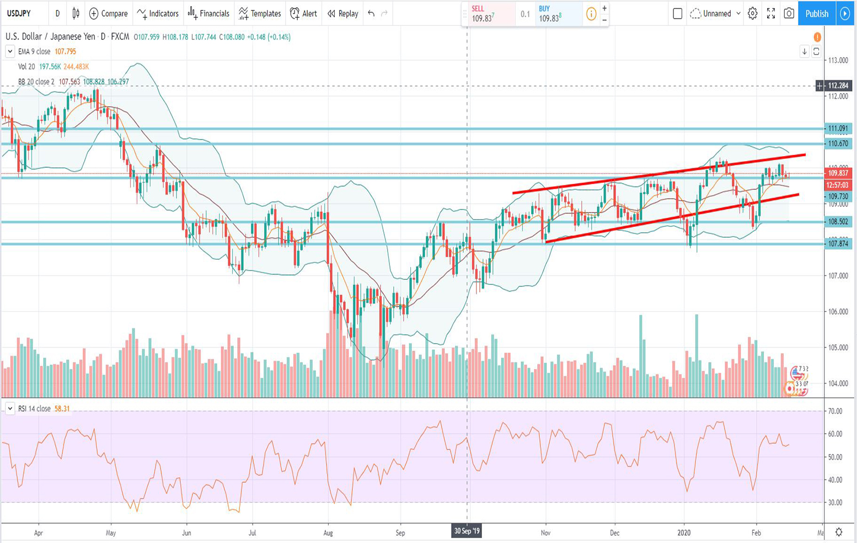Click the orange exclamation warning icon
This screenshot has width=857, height=543.
click(817, 37)
